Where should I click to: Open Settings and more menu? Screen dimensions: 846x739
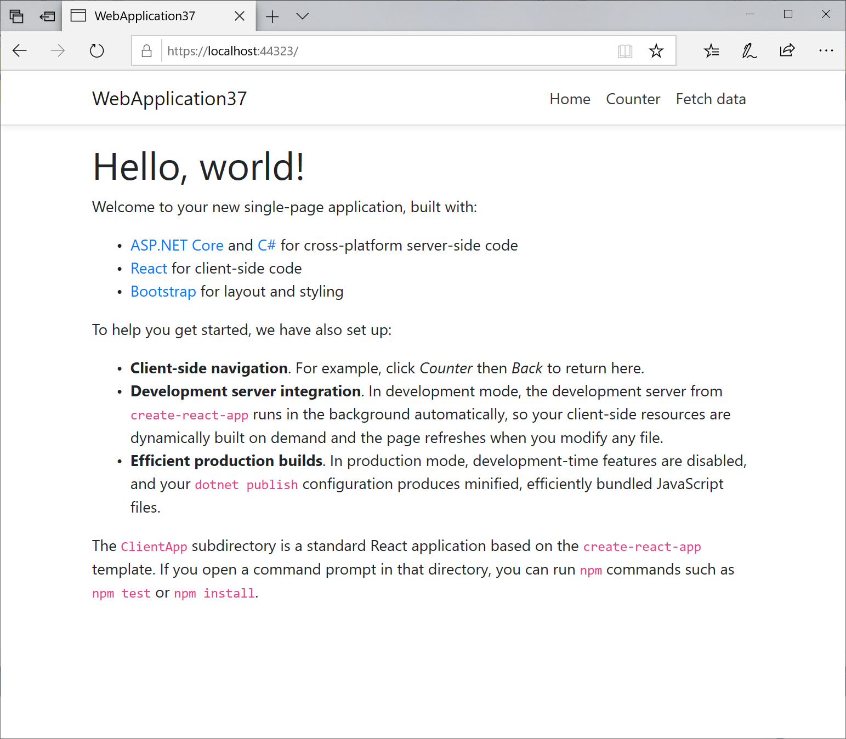click(x=826, y=50)
